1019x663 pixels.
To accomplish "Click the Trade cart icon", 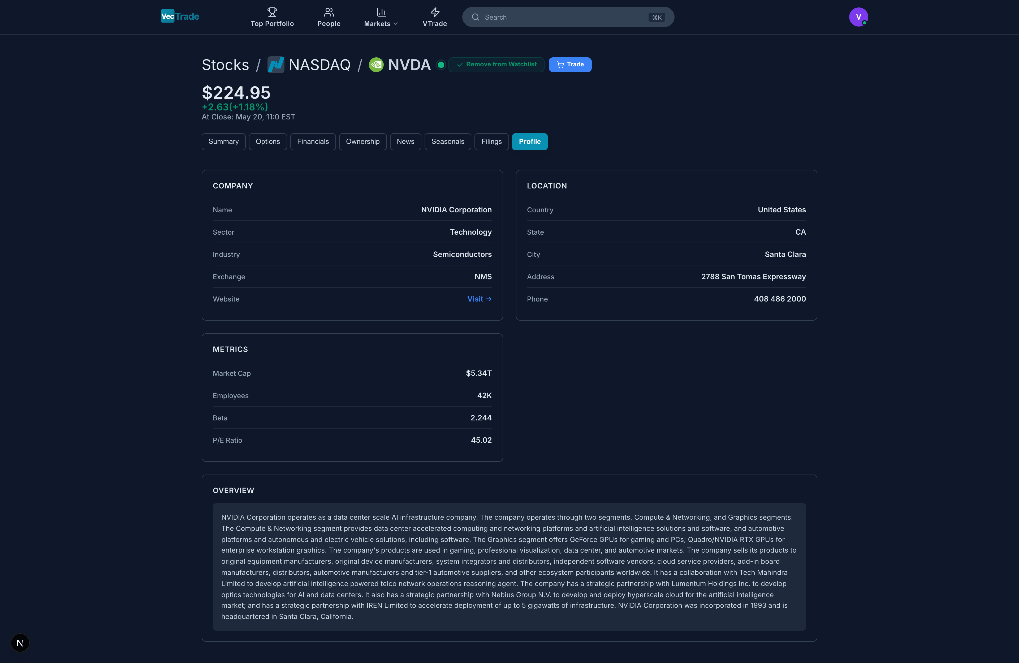I will tap(560, 65).
